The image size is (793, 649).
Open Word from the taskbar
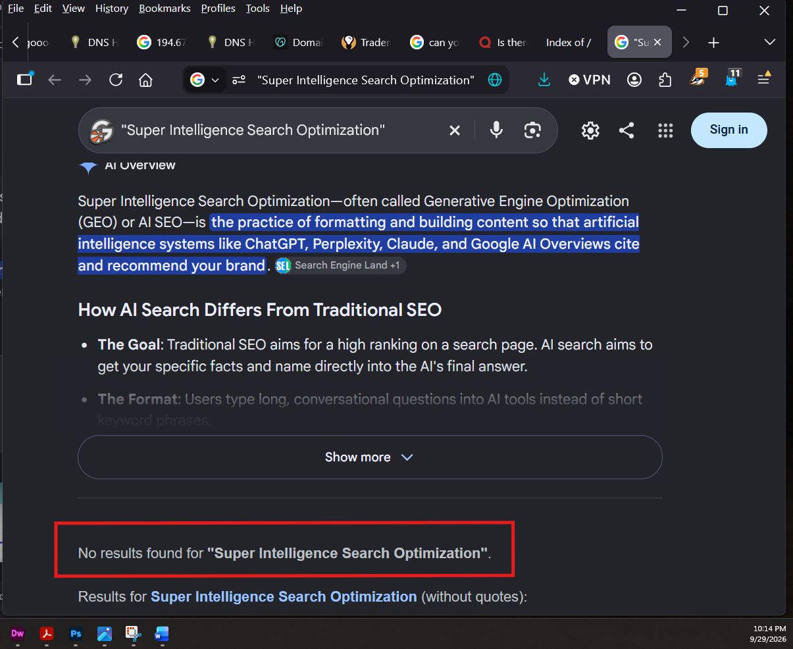pyautogui.click(x=162, y=633)
